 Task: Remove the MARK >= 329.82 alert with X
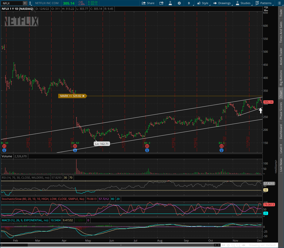(x=83, y=96)
